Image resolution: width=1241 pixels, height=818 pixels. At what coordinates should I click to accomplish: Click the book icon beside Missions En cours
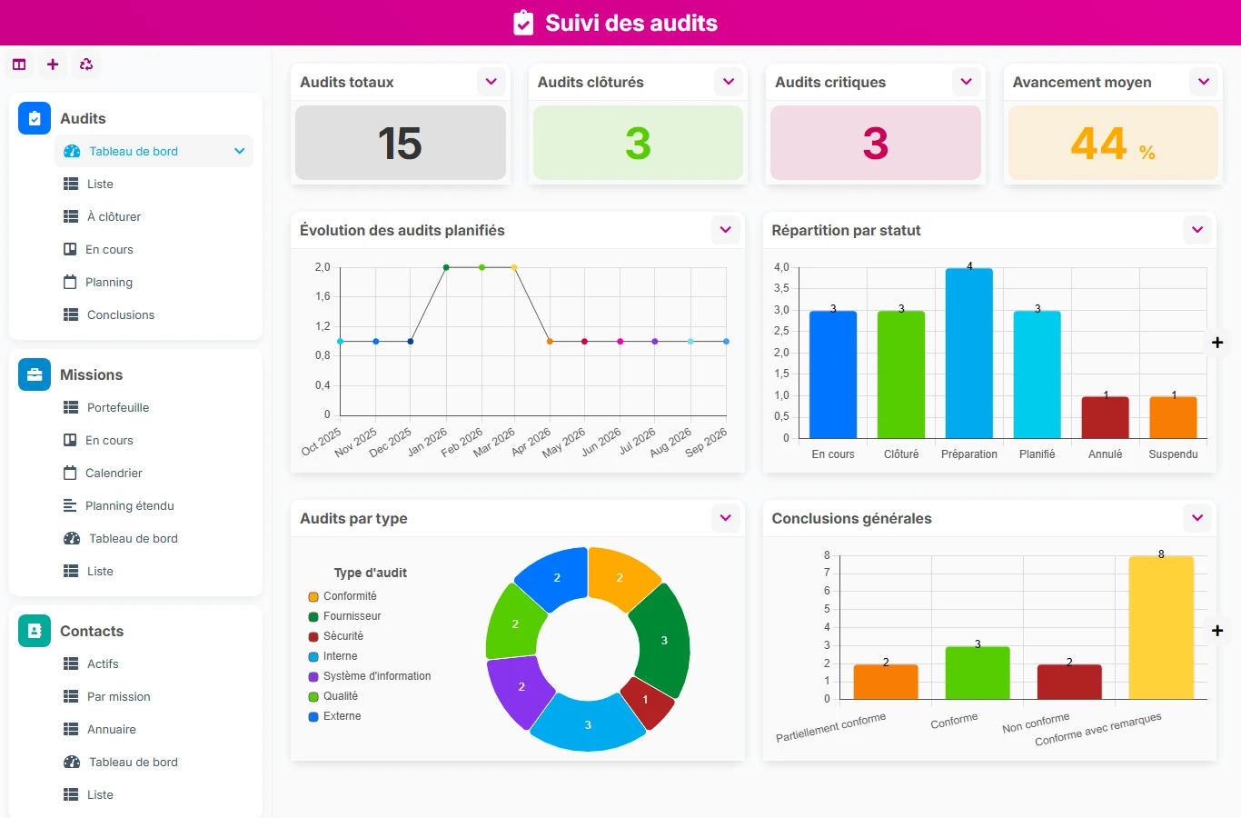pyautogui.click(x=70, y=440)
